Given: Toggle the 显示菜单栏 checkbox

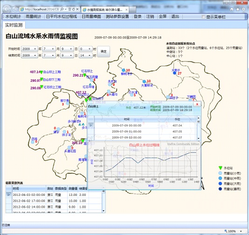Looking at the screenshot, I should 203,17.
